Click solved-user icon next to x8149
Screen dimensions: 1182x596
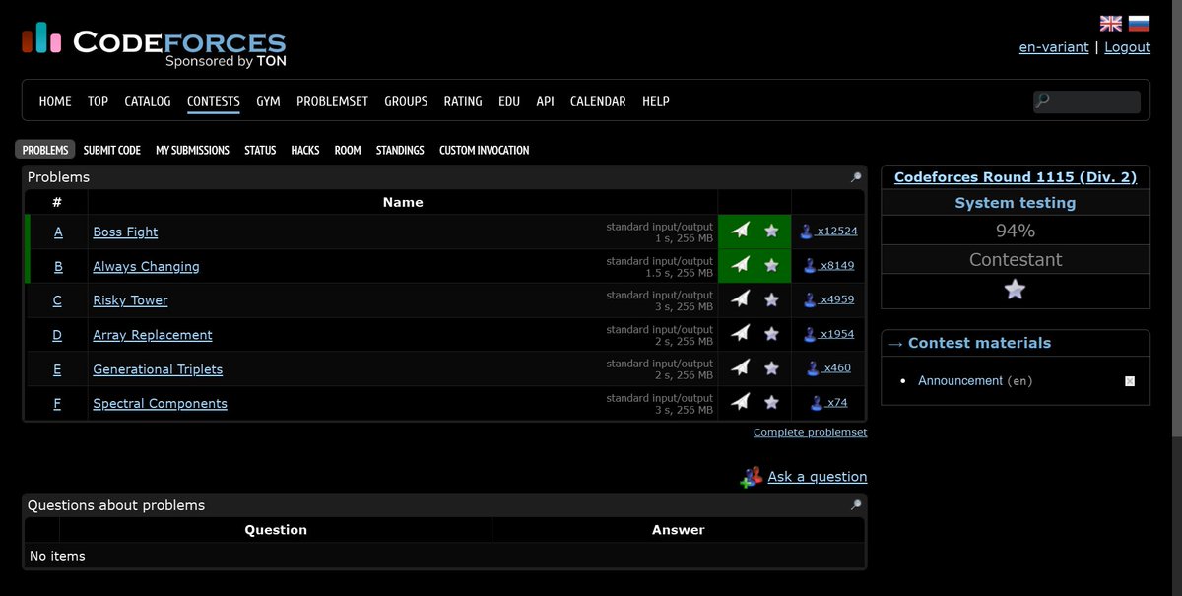(x=810, y=266)
